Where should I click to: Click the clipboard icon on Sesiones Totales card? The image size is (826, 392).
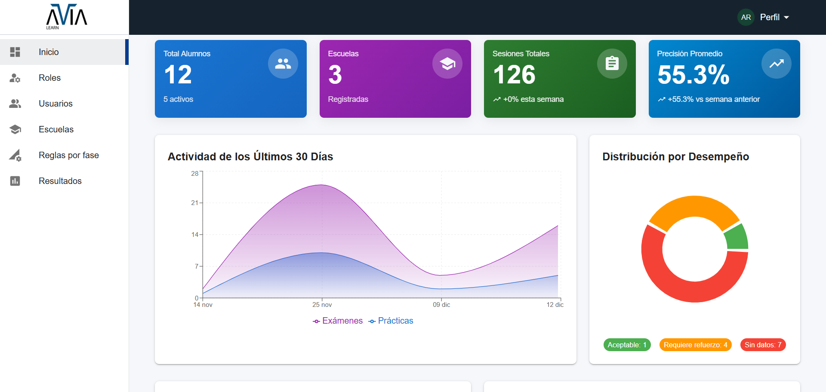[612, 64]
